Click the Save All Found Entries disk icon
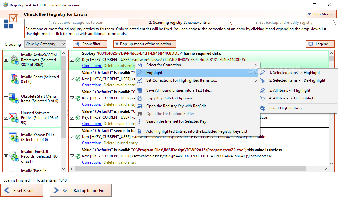338x197 pixels. [x=140, y=90]
